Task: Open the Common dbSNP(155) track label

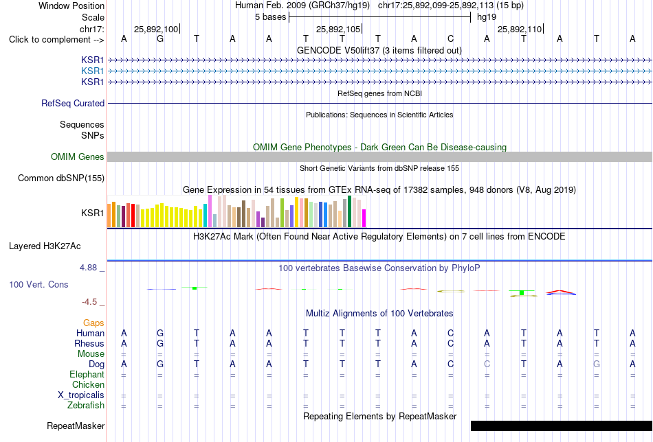Action: [x=61, y=178]
